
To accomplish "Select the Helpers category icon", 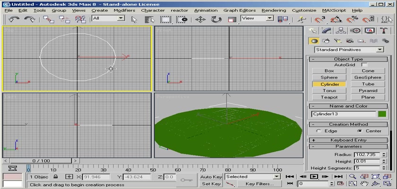I will tap(361, 41).
